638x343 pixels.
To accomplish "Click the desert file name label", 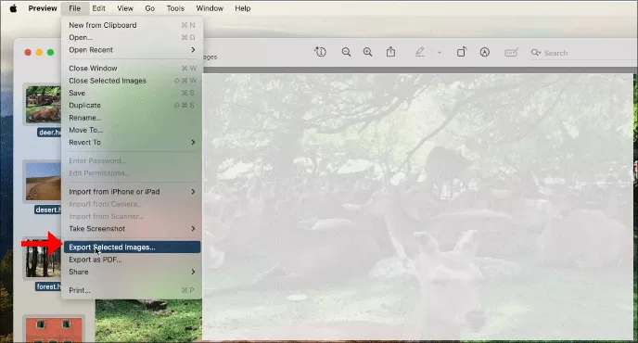I will tap(47, 210).
